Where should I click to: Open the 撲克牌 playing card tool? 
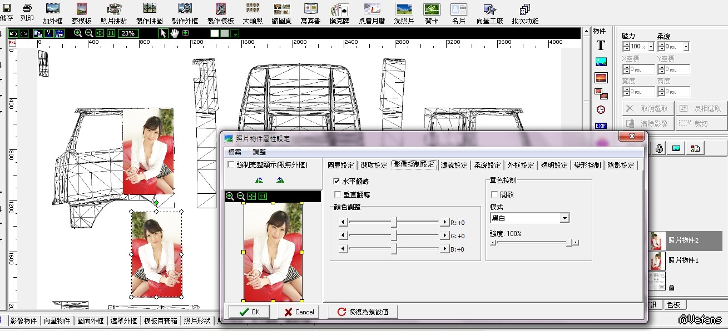(x=340, y=13)
